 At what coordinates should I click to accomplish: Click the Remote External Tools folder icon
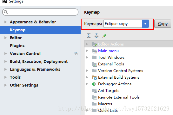94,97
